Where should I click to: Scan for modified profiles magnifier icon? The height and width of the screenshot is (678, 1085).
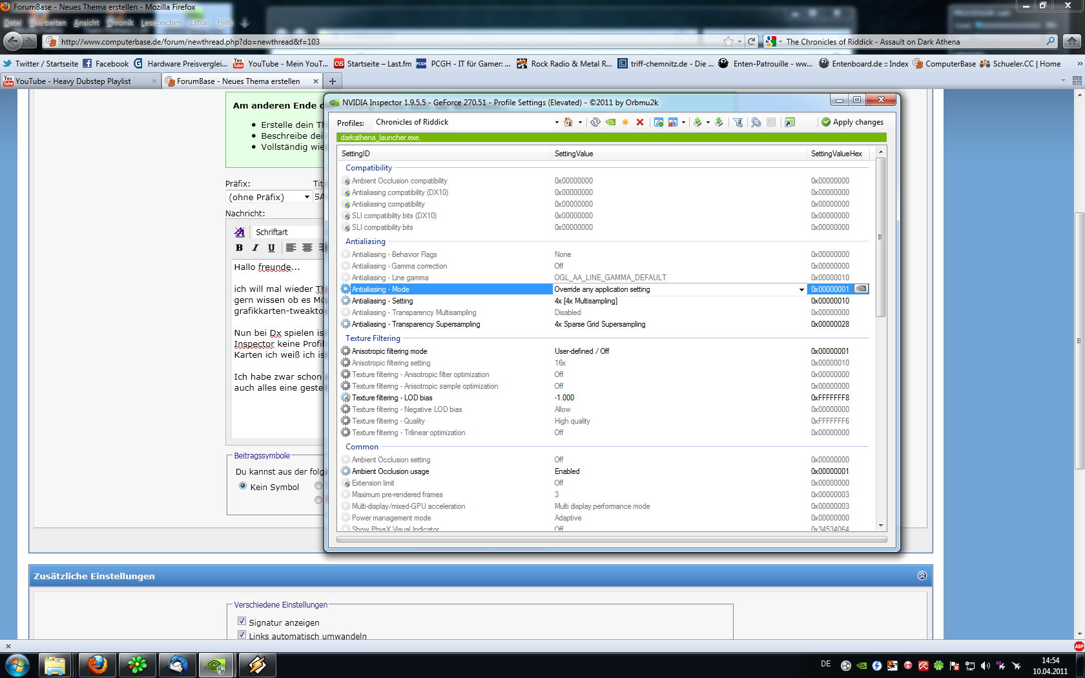tap(756, 122)
